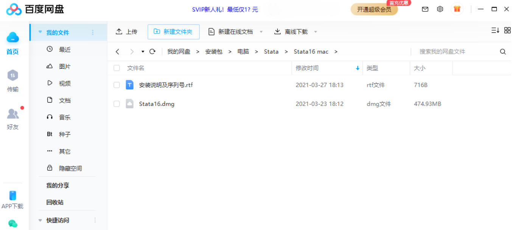This screenshot has height=230, width=512.
Task: Go back with the left arrow
Action: tap(118, 52)
